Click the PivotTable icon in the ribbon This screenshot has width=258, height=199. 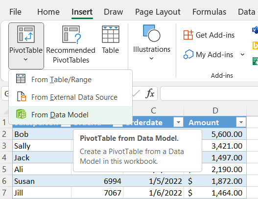[26, 34]
